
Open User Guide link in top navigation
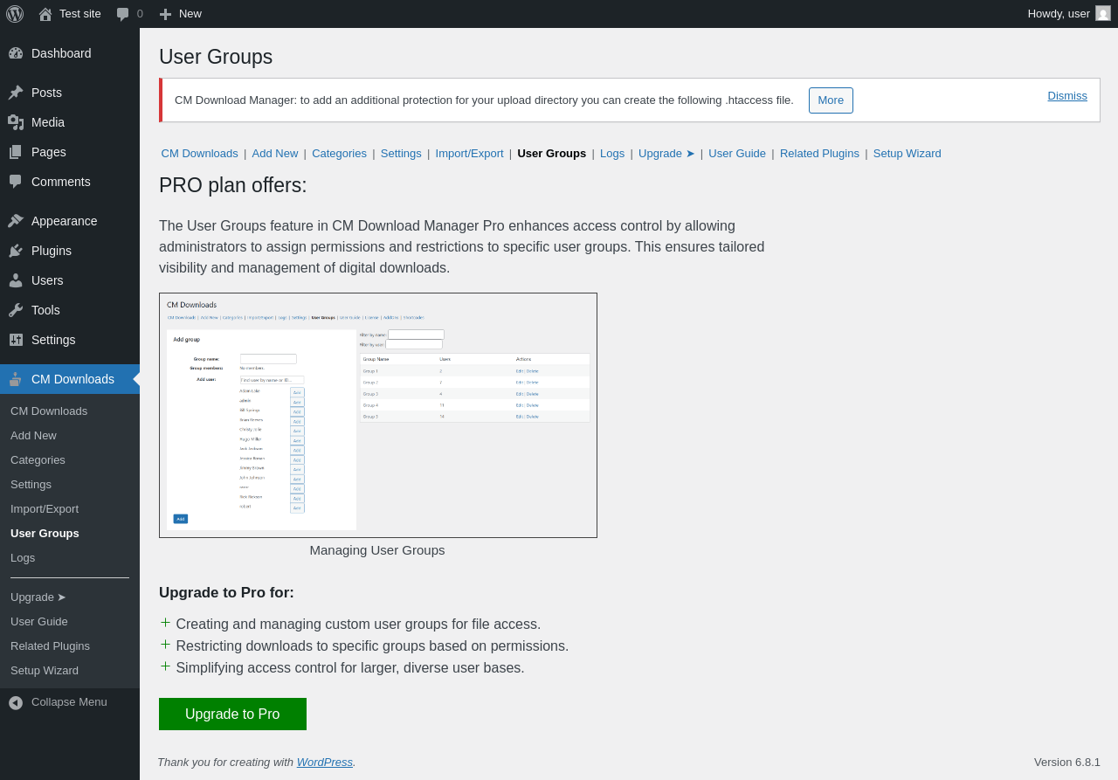[737, 154]
